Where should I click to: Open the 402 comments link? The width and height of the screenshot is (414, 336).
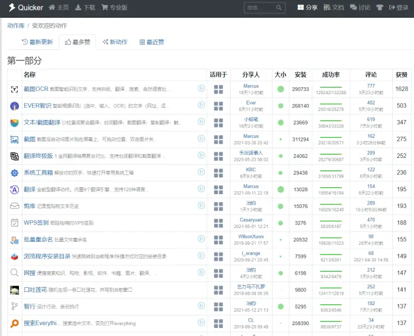[x=371, y=103]
